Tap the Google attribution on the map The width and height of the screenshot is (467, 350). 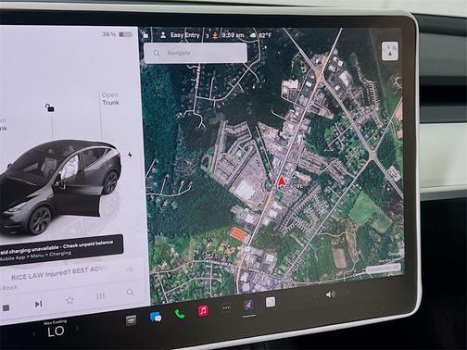394,254
